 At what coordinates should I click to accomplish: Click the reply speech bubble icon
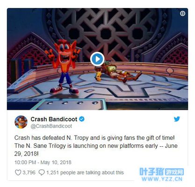click(x=42, y=173)
